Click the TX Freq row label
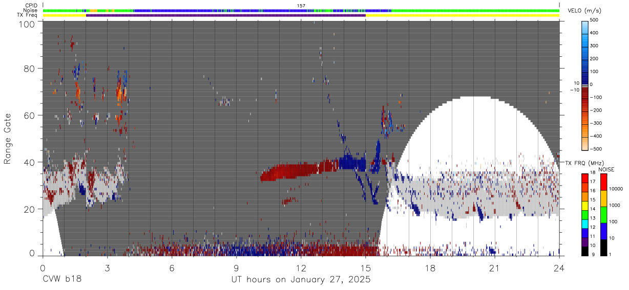 (28, 15)
